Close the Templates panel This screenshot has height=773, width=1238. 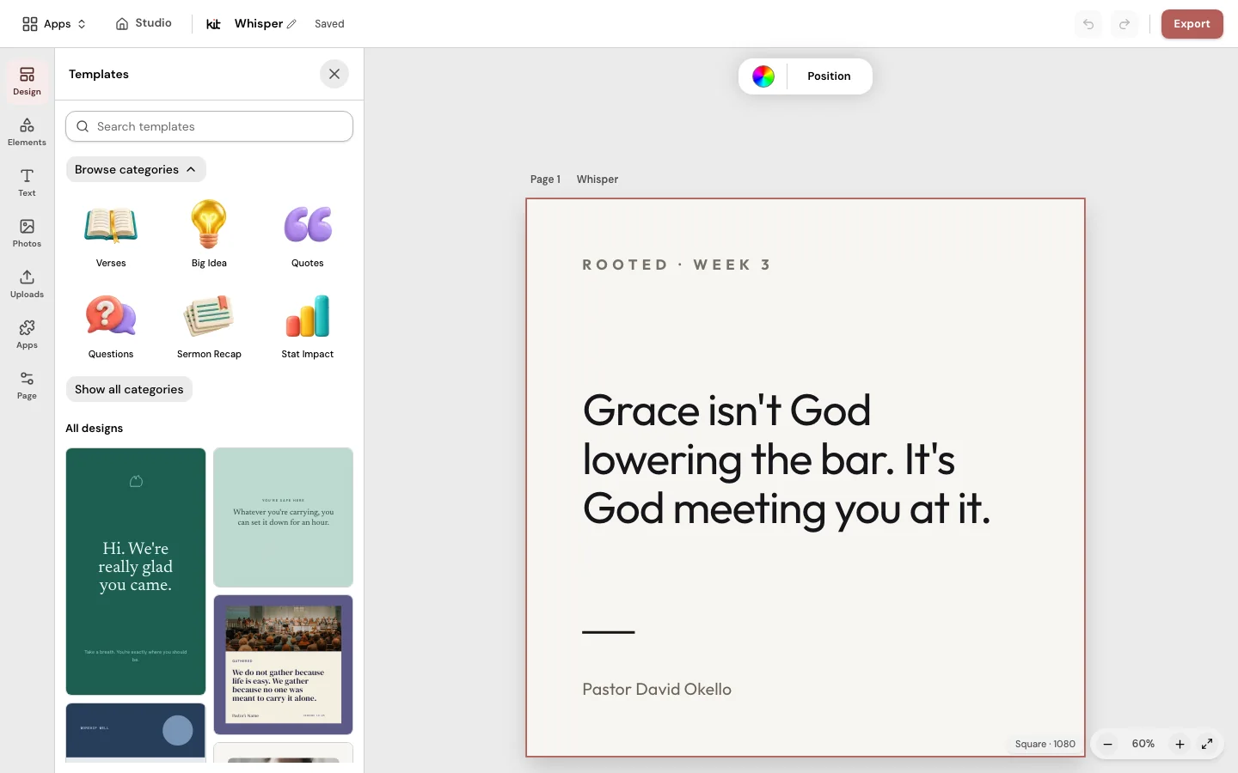[x=334, y=74]
